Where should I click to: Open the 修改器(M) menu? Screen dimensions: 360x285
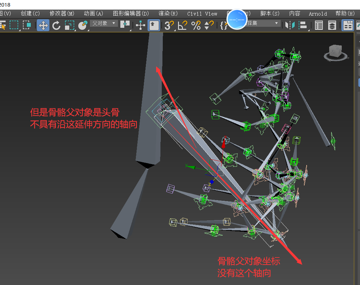[x=62, y=14]
